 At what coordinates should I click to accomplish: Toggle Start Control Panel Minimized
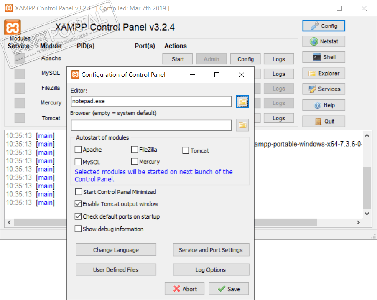coord(79,192)
